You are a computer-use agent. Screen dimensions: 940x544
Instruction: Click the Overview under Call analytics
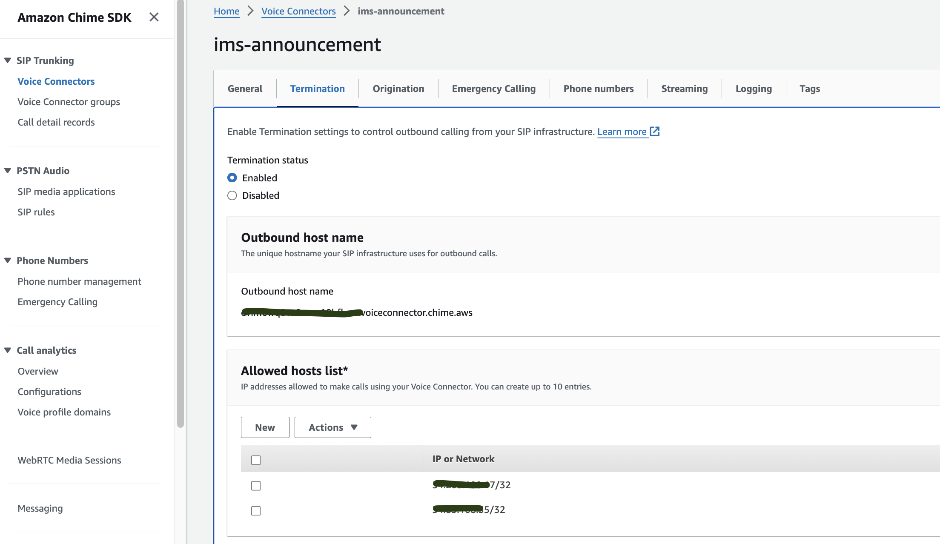point(37,370)
